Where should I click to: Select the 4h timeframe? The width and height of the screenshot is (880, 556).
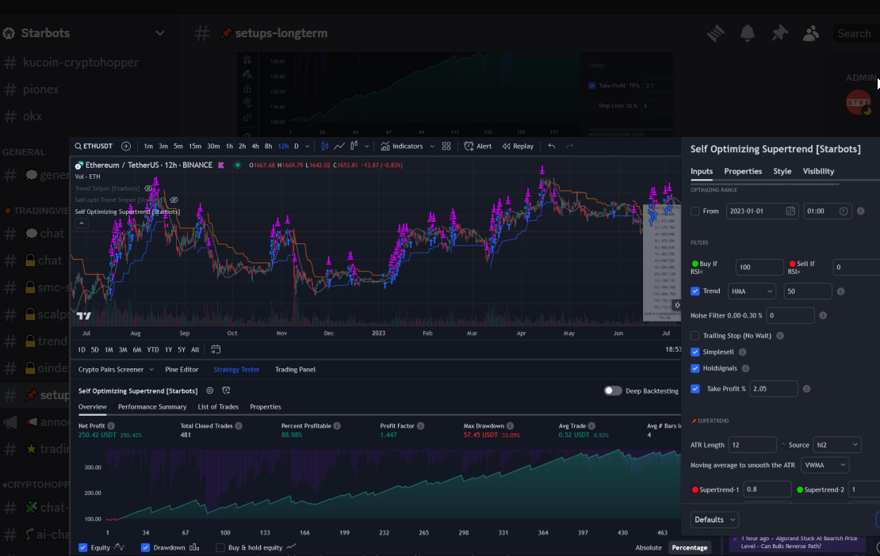click(x=255, y=147)
